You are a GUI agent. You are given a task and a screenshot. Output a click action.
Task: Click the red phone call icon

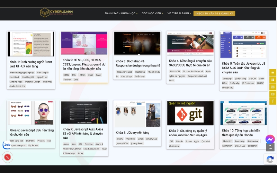(x=7, y=157)
